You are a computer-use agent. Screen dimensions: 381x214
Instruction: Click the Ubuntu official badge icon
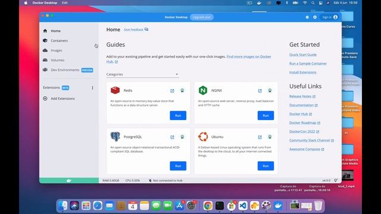click(x=270, y=137)
